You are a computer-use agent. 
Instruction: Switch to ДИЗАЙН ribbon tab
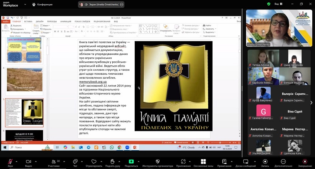pos(40,21)
